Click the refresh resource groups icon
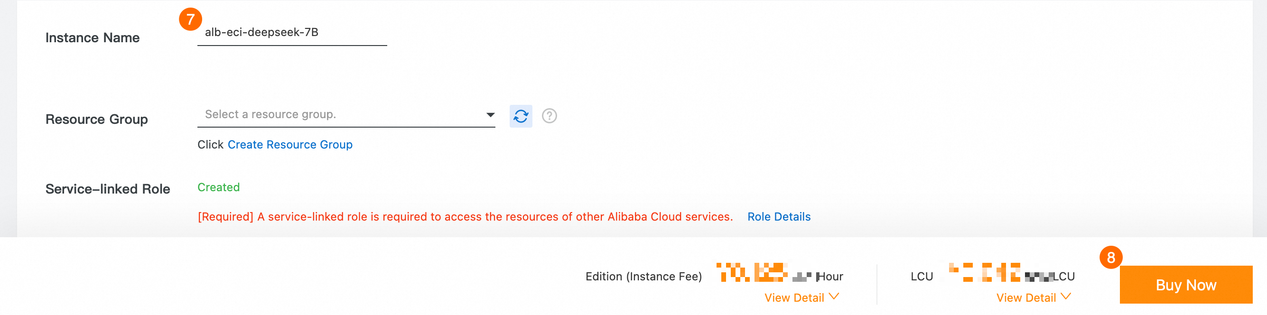Image resolution: width=1267 pixels, height=315 pixels. click(x=521, y=116)
